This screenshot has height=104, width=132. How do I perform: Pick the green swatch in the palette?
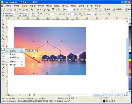pos(130,58)
